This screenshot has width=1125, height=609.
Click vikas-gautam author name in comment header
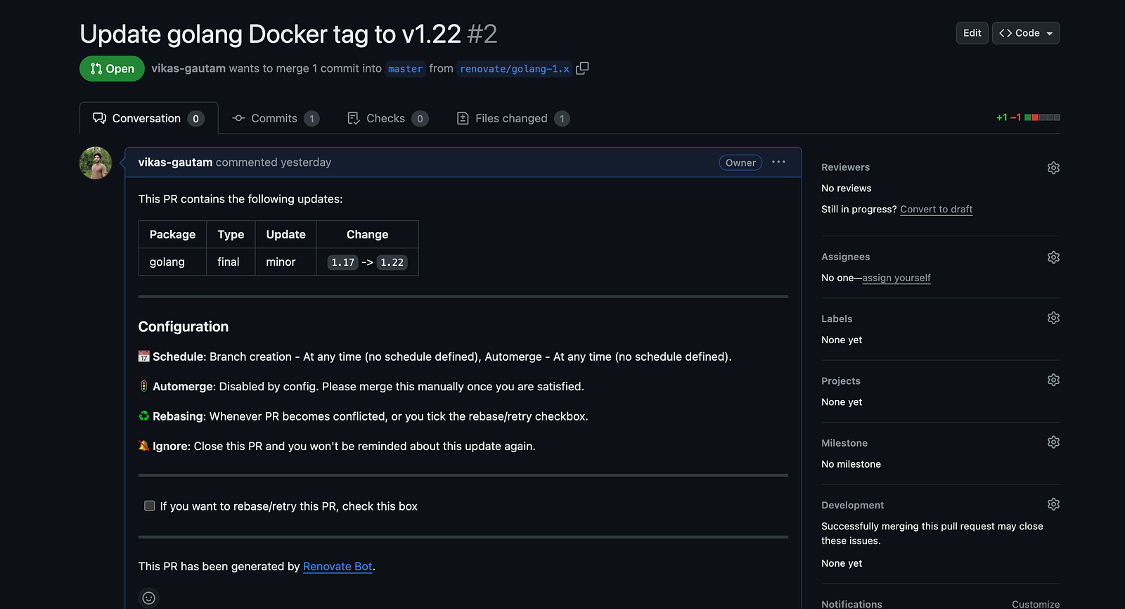175,162
